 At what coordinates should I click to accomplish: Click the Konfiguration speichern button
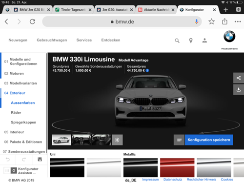(x=209, y=140)
